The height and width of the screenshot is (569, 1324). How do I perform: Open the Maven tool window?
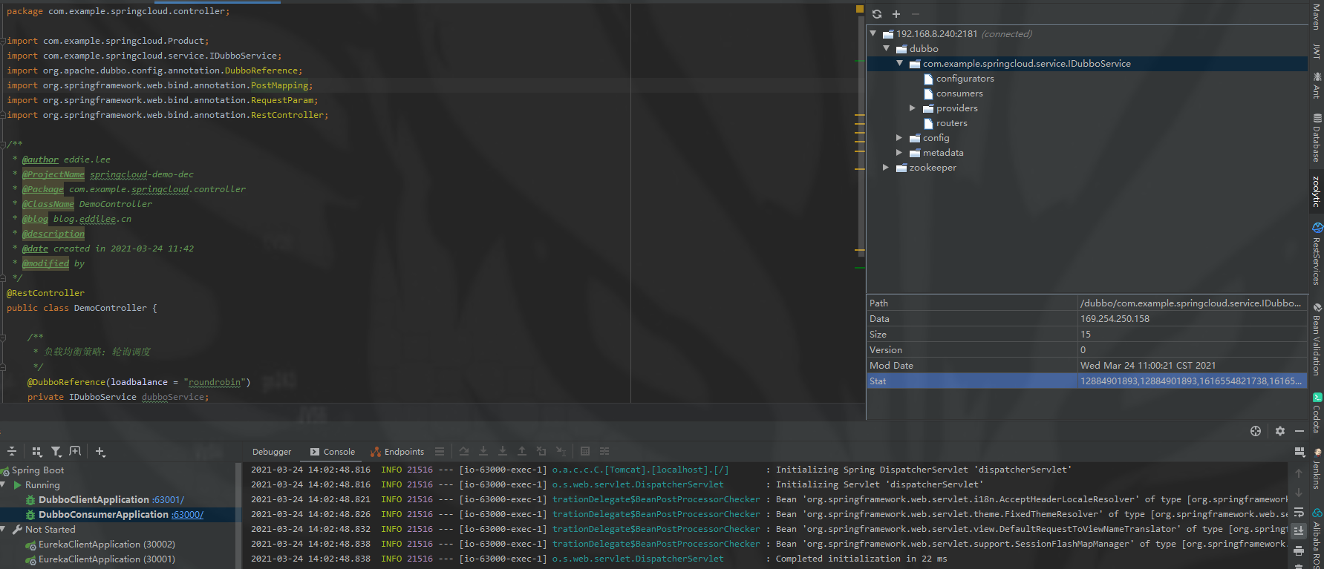1316,16
